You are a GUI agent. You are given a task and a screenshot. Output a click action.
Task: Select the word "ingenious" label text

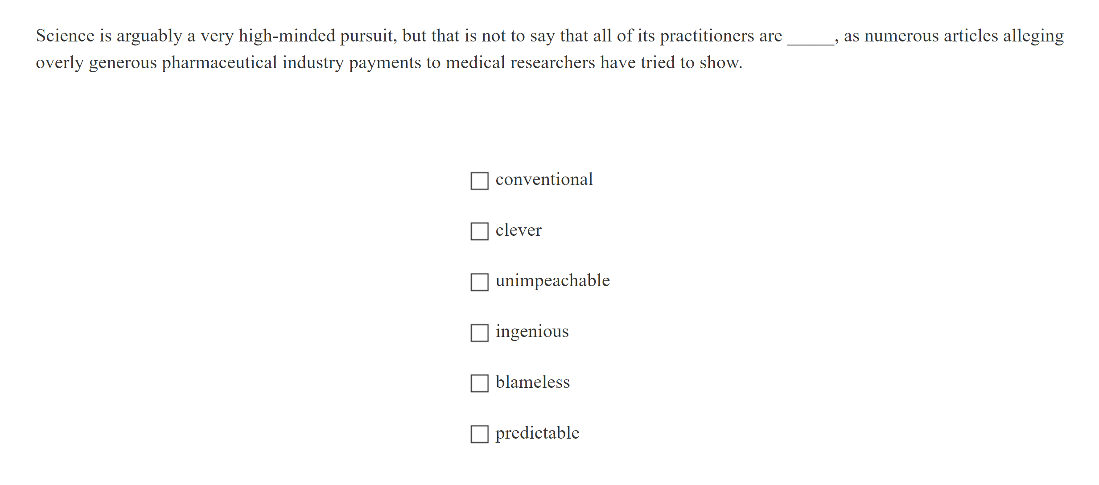pyautogui.click(x=532, y=331)
